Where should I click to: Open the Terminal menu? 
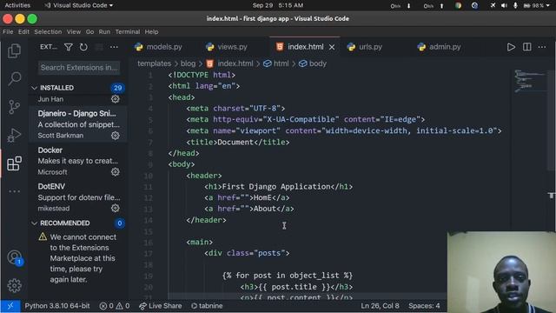pos(128,32)
